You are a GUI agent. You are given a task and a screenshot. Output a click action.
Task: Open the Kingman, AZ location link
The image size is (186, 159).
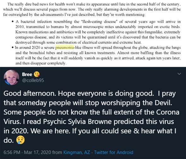coord(77,152)
